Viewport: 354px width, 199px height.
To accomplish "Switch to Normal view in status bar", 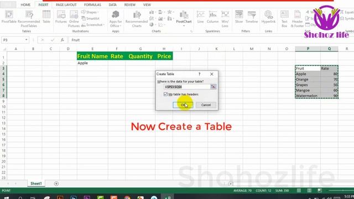I will pyautogui.click(x=299, y=191).
